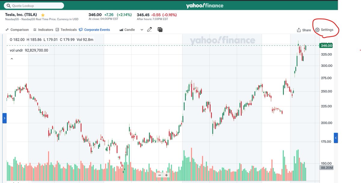Share the TSLA chart

304,30
